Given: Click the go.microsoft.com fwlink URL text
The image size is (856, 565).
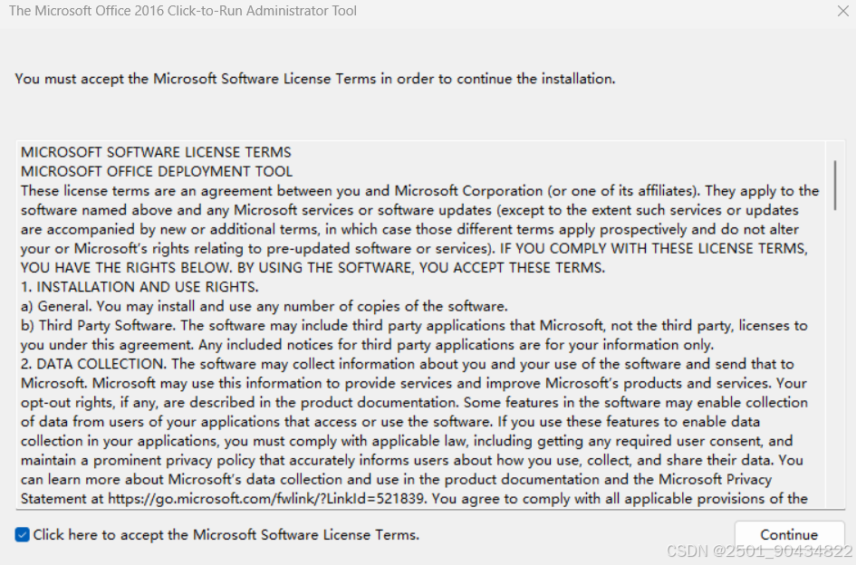Looking at the screenshot, I should 267,498.
